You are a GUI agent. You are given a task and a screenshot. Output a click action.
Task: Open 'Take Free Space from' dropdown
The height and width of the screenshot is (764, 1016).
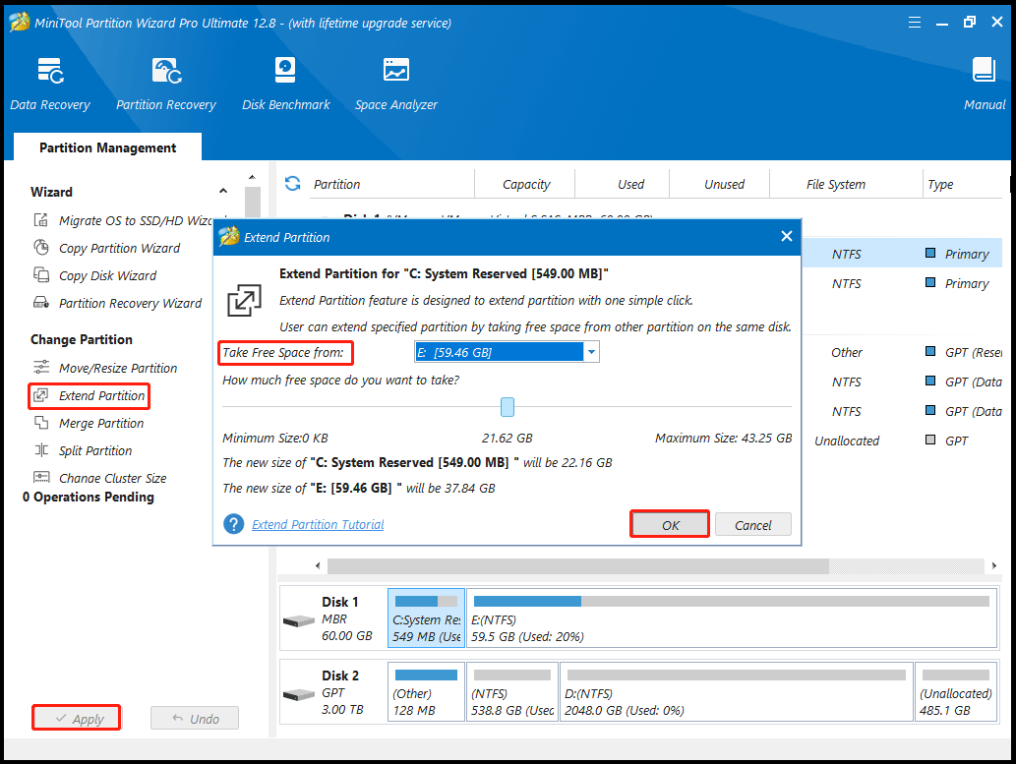tap(591, 352)
